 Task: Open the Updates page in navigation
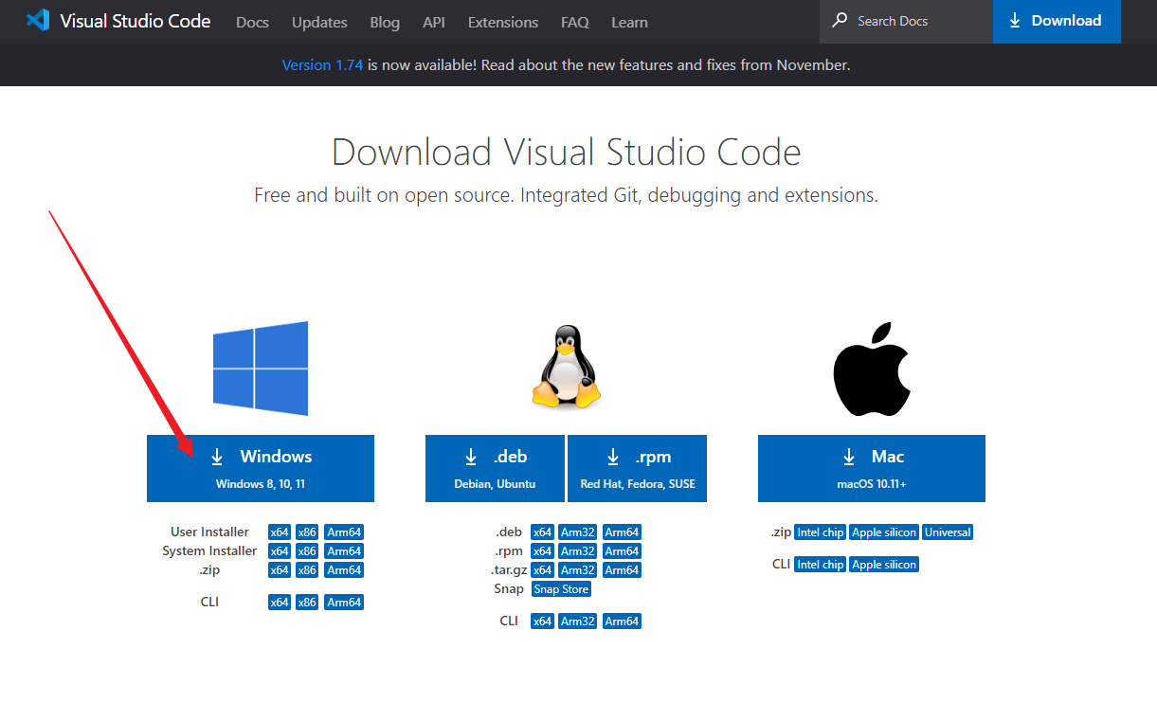coord(319,22)
